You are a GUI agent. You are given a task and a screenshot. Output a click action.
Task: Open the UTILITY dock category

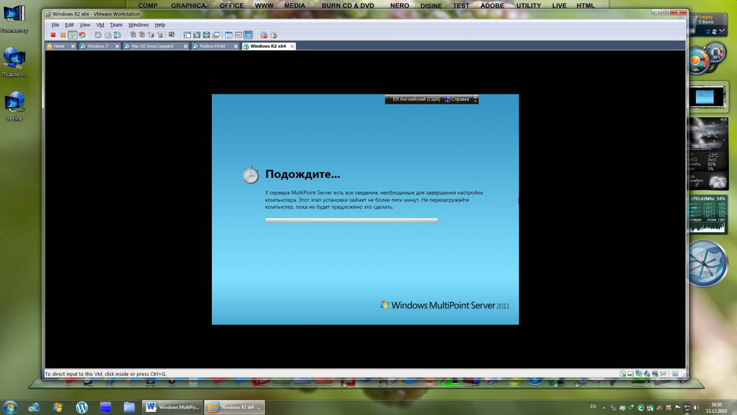(x=528, y=6)
